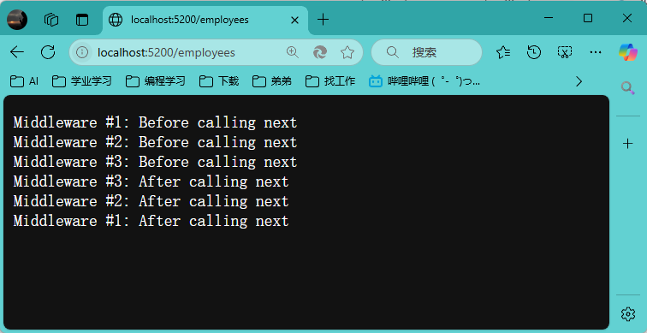The image size is (647, 333).
Task: Close the localhost:5200/employees tab
Action: pos(294,20)
